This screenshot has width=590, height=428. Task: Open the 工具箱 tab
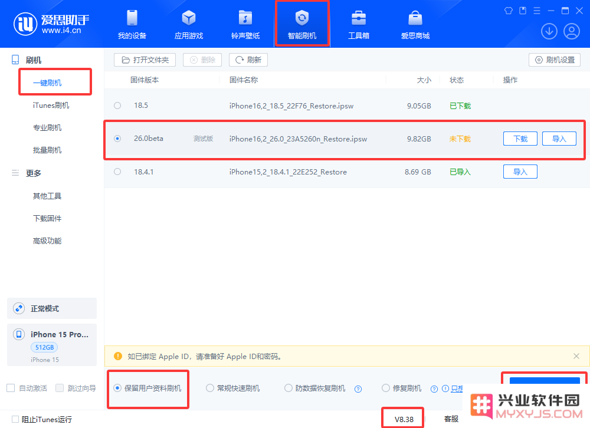click(359, 25)
